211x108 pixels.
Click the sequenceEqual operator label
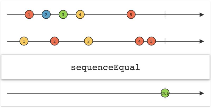point(105,68)
